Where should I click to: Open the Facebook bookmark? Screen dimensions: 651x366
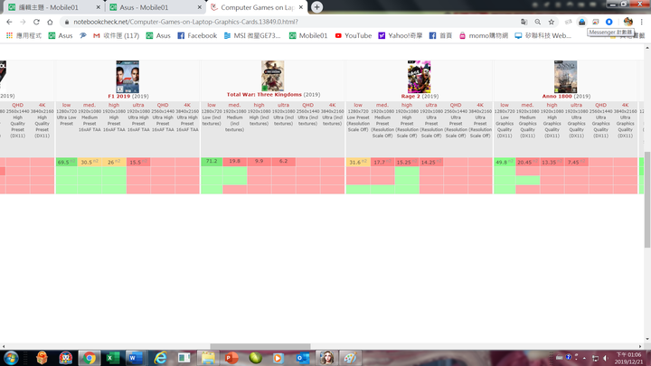pos(197,35)
